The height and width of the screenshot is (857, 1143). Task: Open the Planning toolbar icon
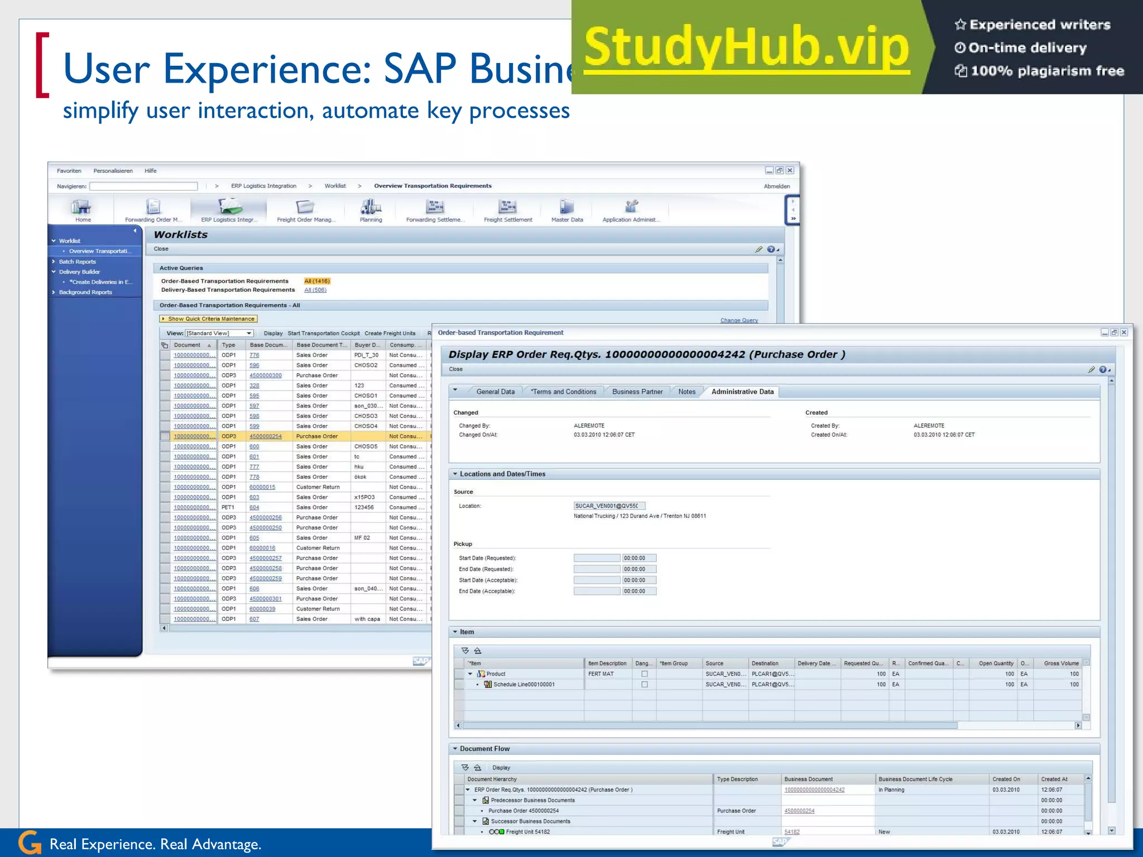(x=371, y=207)
